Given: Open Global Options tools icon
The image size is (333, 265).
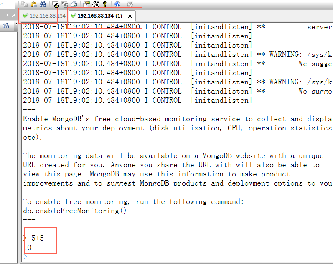Looking at the screenshot, I should click(x=96, y=4).
